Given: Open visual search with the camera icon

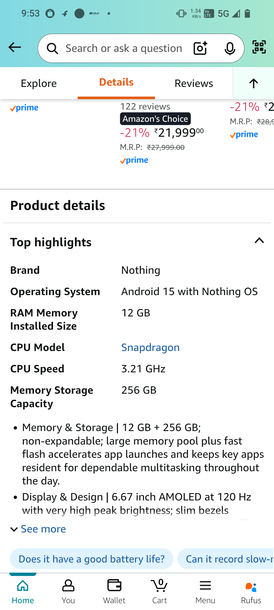Looking at the screenshot, I should pos(200,48).
